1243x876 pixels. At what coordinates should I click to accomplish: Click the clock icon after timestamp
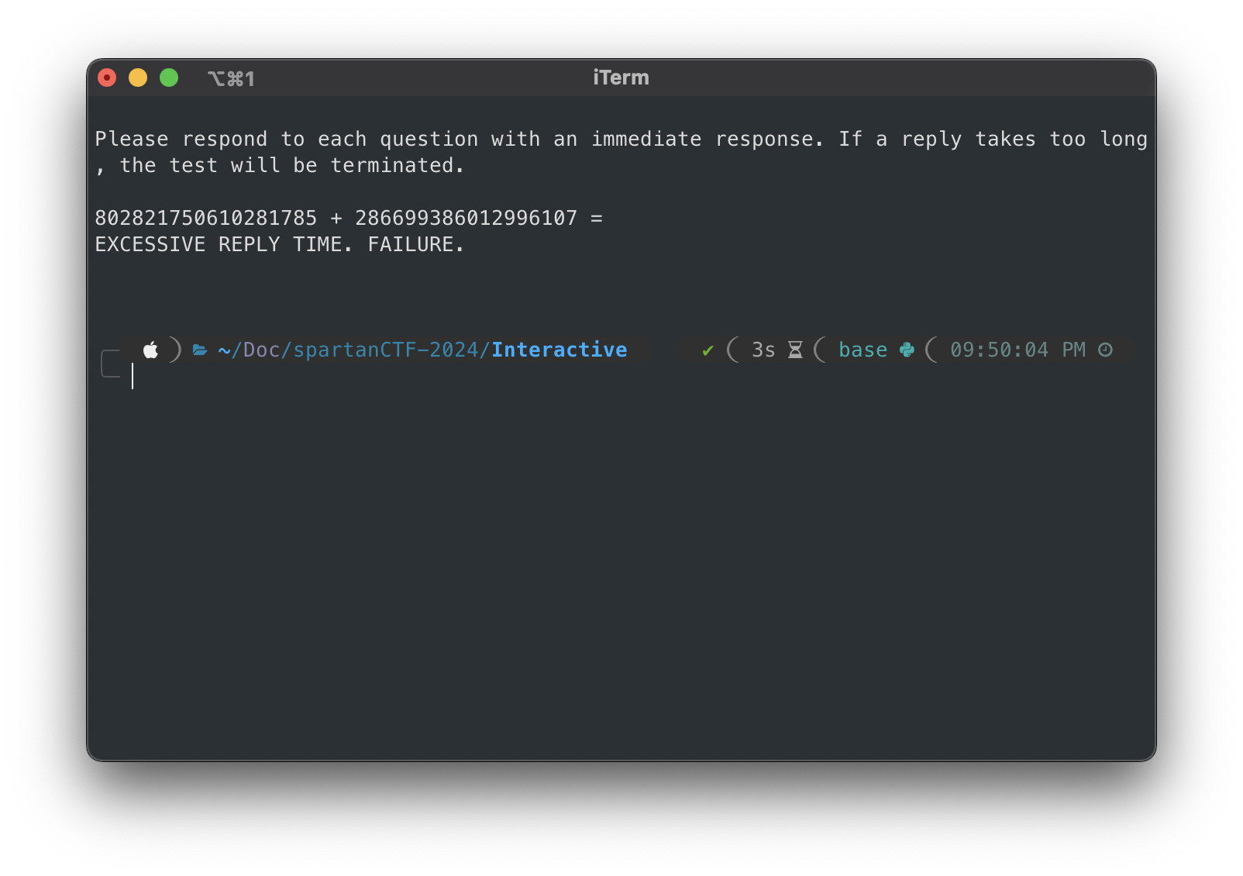[1106, 350]
